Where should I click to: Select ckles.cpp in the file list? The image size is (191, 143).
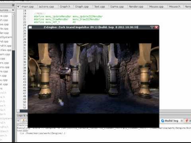6,50
